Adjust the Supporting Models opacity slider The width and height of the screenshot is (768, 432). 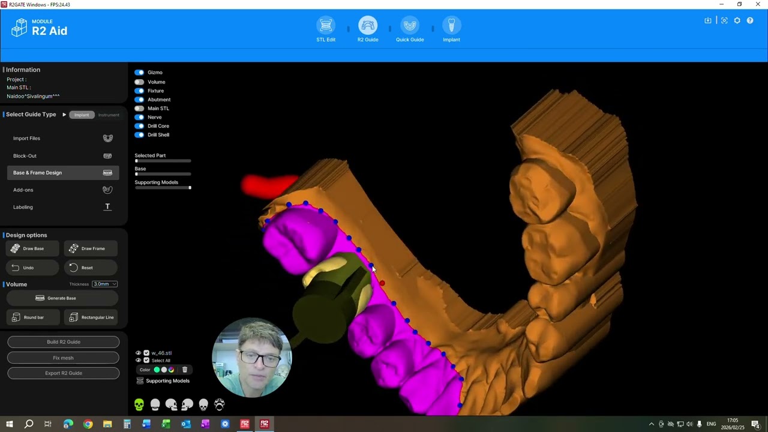point(163,188)
